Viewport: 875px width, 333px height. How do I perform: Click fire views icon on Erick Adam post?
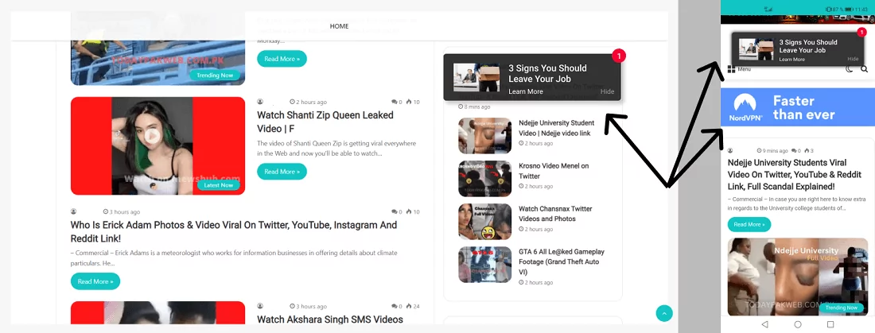point(409,212)
